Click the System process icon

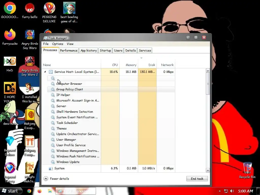coord(51,169)
